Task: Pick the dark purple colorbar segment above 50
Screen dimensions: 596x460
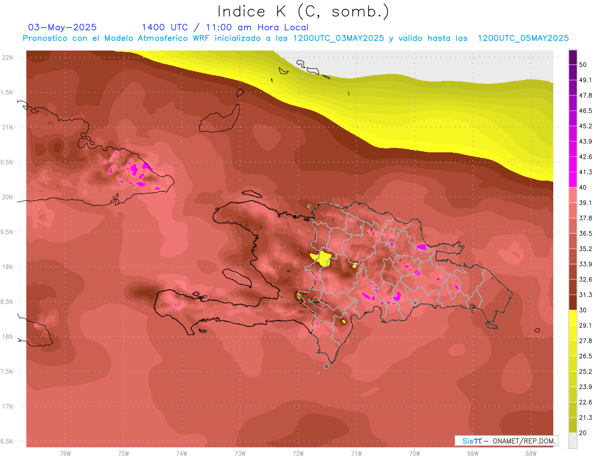Action: (573, 57)
